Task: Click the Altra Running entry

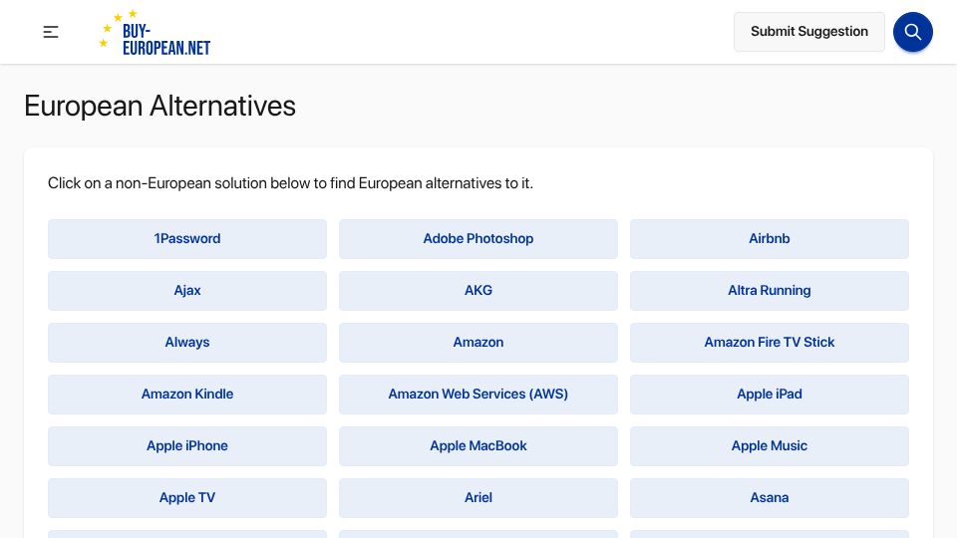Action: click(x=769, y=291)
